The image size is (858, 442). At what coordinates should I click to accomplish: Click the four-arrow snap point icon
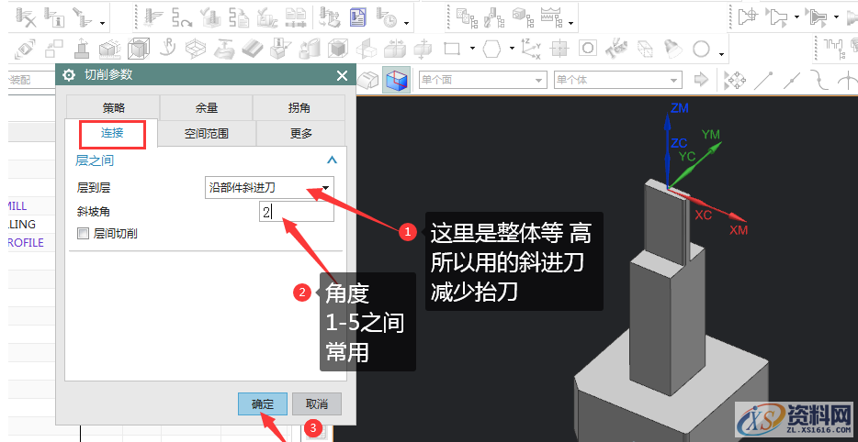[x=735, y=81]
